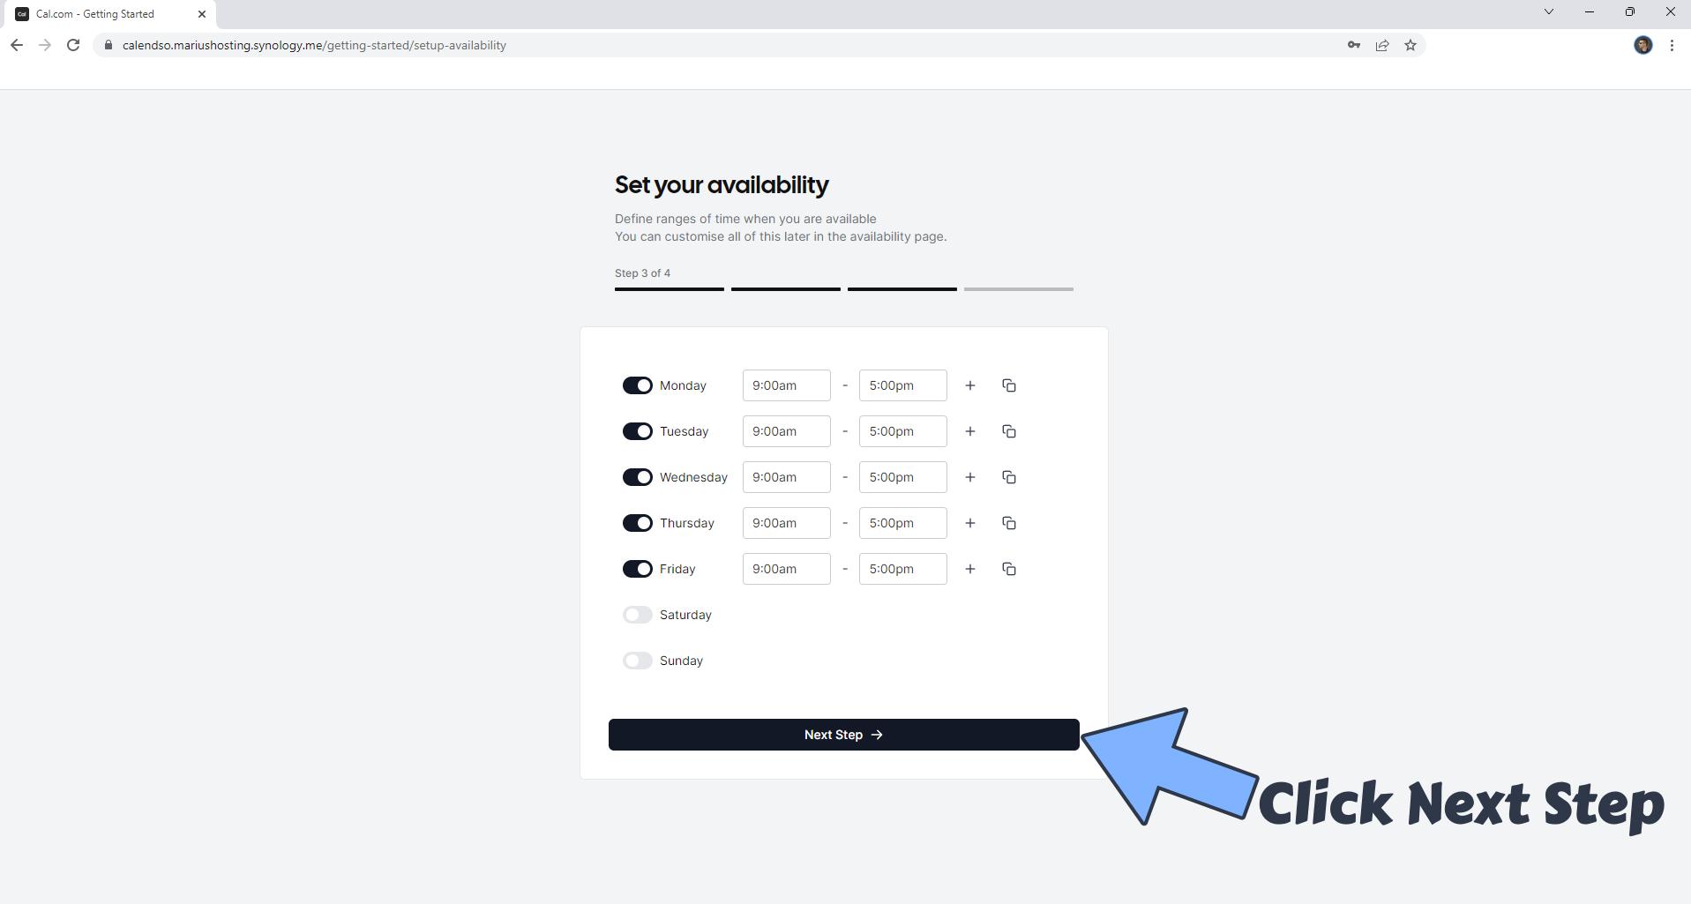Click the duplicate icon in the Friday row
The image size is (1691, 904).
(1008, 569)
